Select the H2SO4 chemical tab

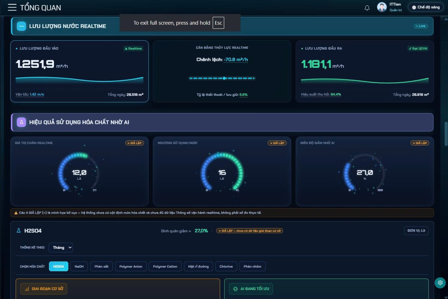click(x=59, y=266)
